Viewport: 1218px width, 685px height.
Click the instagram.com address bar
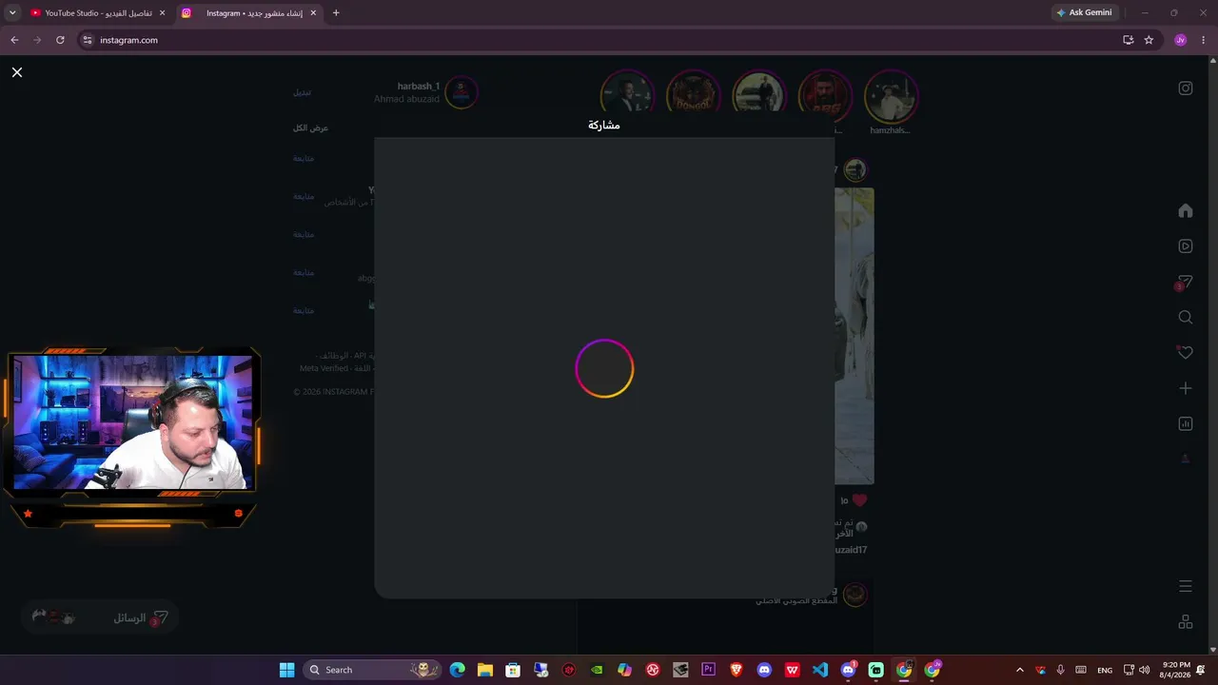(x=599, y=40)
